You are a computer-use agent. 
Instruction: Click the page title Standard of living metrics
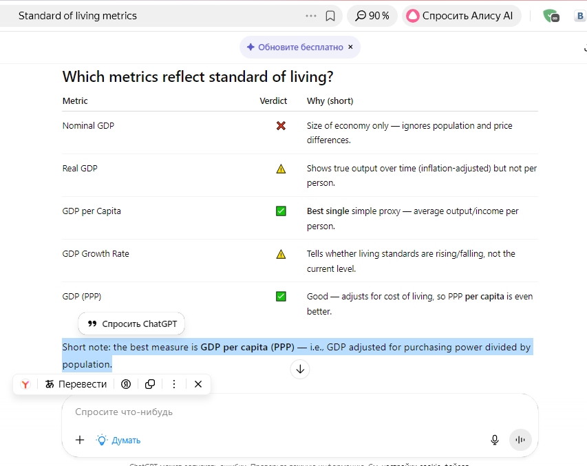pos(78,16)
